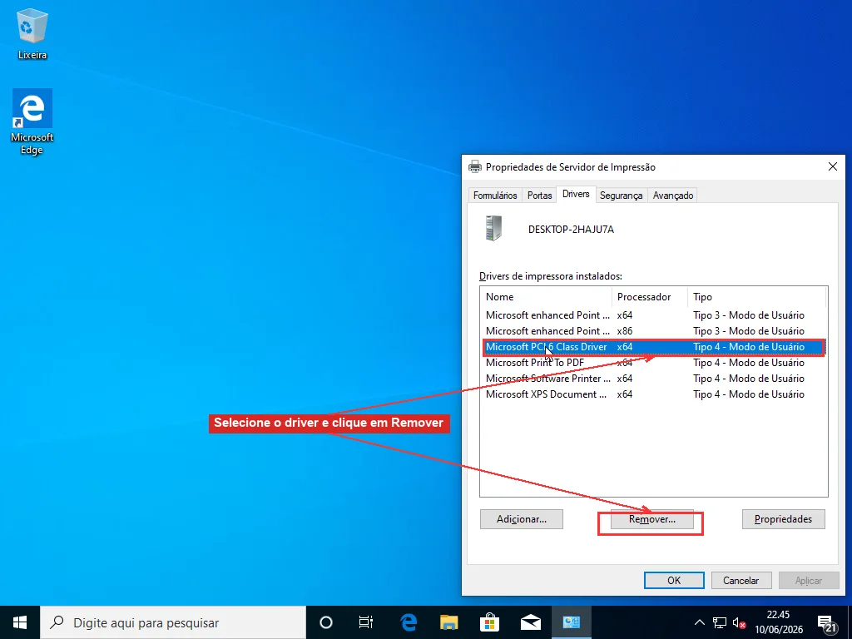Click the muted volume tray icon
852x639 pixels.
coord(739,622)
